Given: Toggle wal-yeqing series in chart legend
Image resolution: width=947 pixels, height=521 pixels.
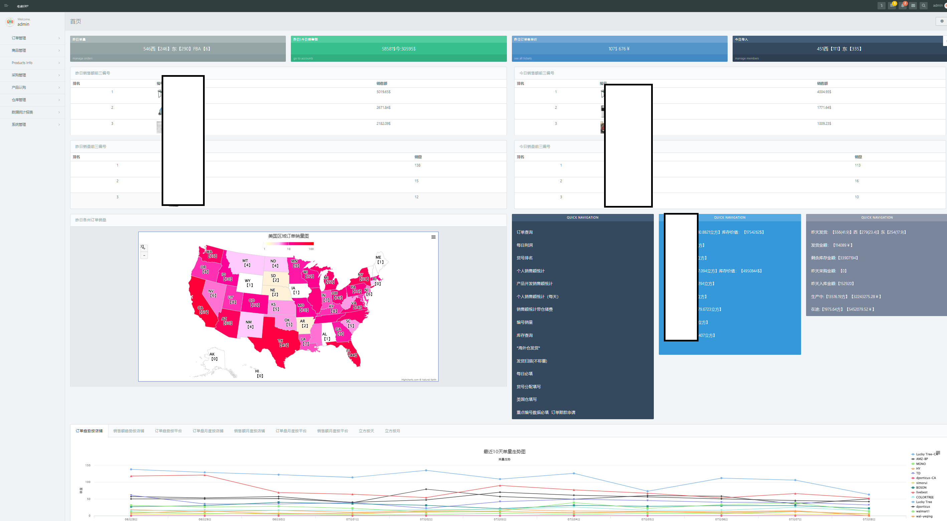Looking at the screenshot, I should coord(922,516).
